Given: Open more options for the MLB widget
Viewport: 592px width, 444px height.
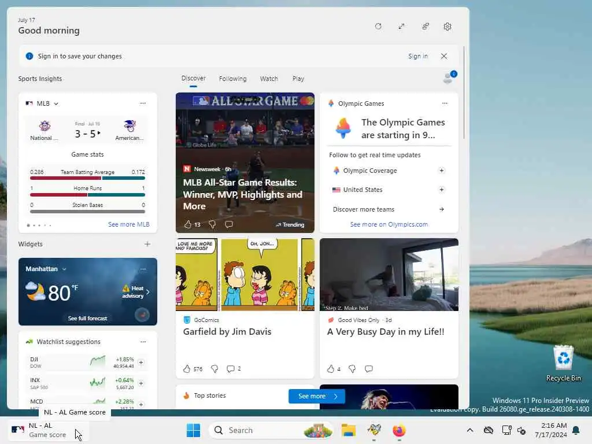Looking at the screenshot, I should tap(143, 103).
